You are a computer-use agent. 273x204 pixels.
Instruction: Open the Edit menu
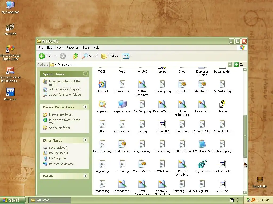point(50,48)
